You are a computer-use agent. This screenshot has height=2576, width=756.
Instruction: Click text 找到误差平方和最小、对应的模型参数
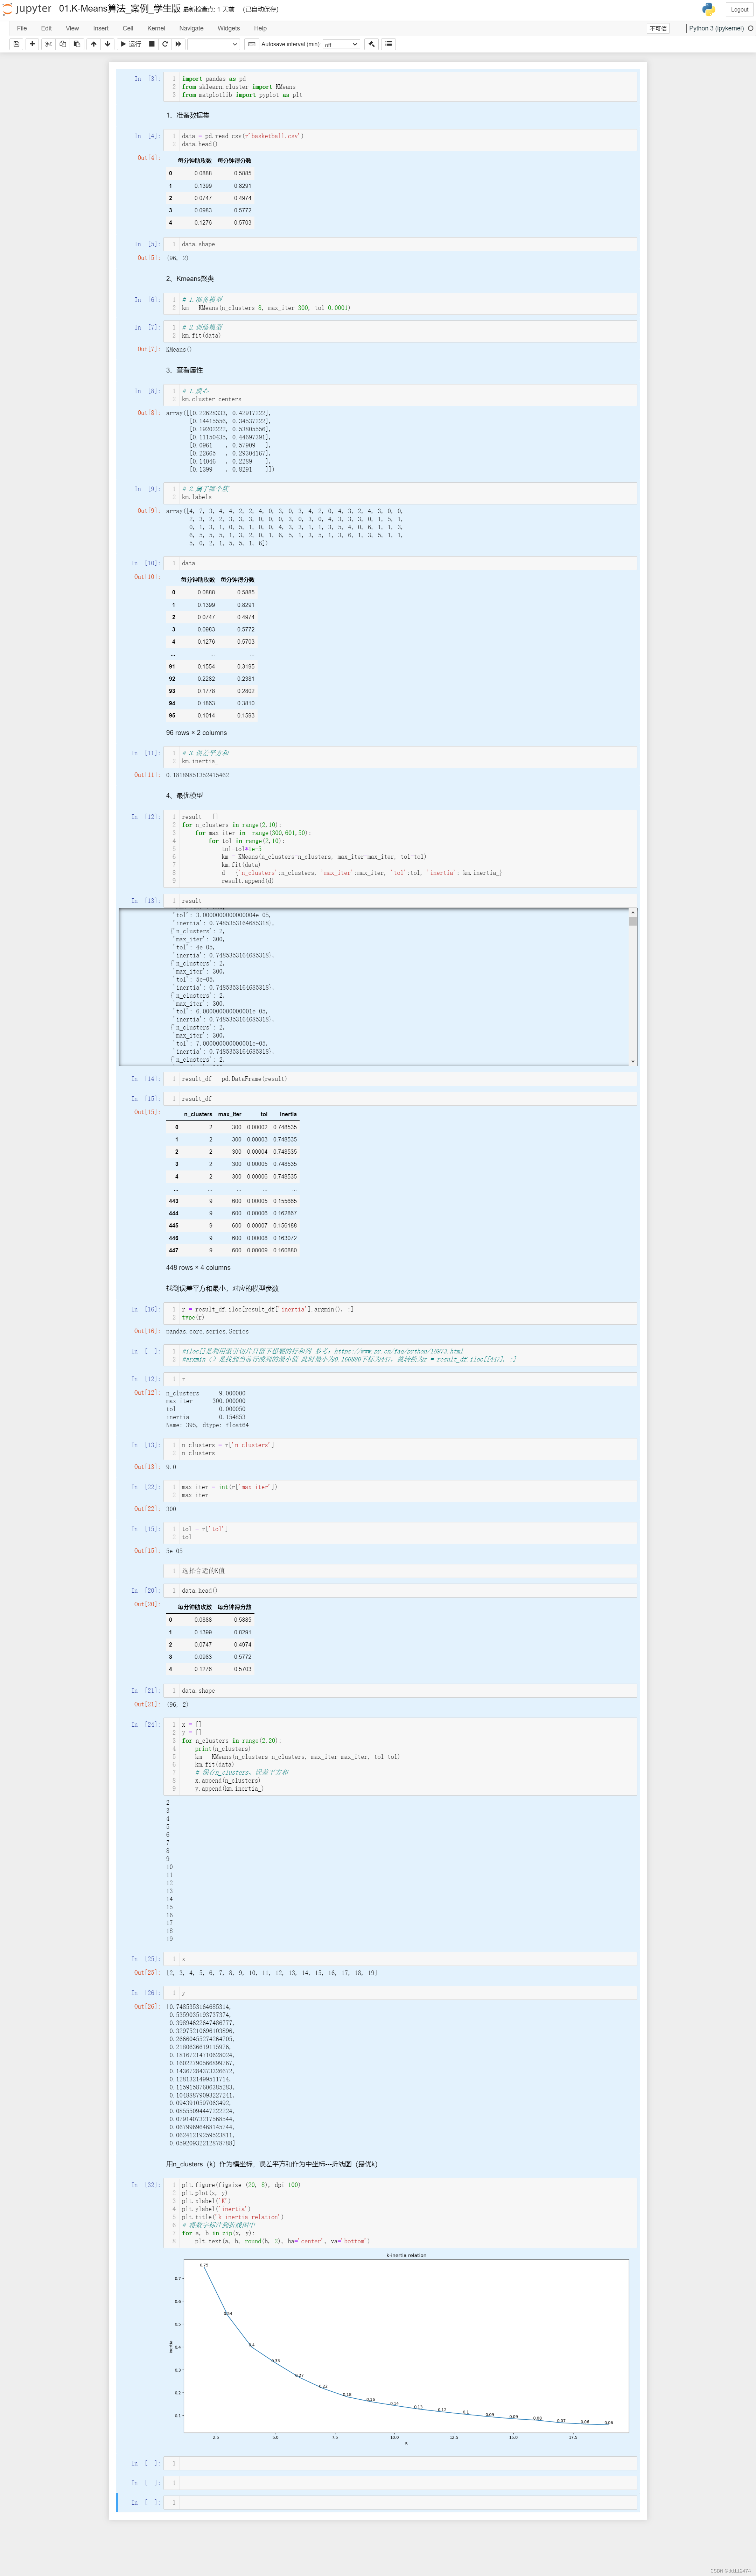tap(222, 1289)
